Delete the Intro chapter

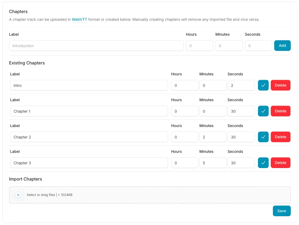coord(280,85)
